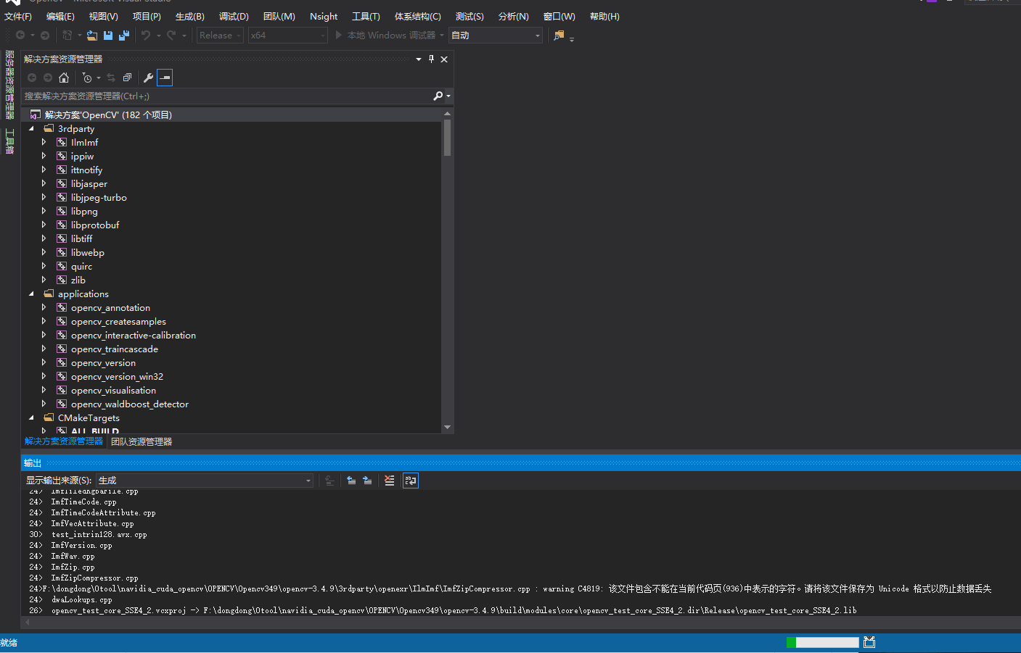Screen dimensions: 1021x653
Task: Open the 工具(T) tools menu
Action: point(366,16)
